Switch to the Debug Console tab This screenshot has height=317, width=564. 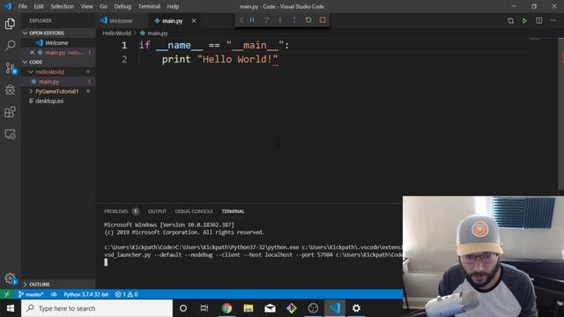(x=194, y=211)
